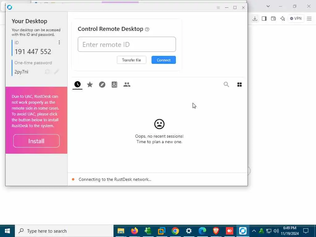316x237 pixels.
Task: Click the RustDesk taskbar icon
Action: pyautogui.click(x=243, y=231)
